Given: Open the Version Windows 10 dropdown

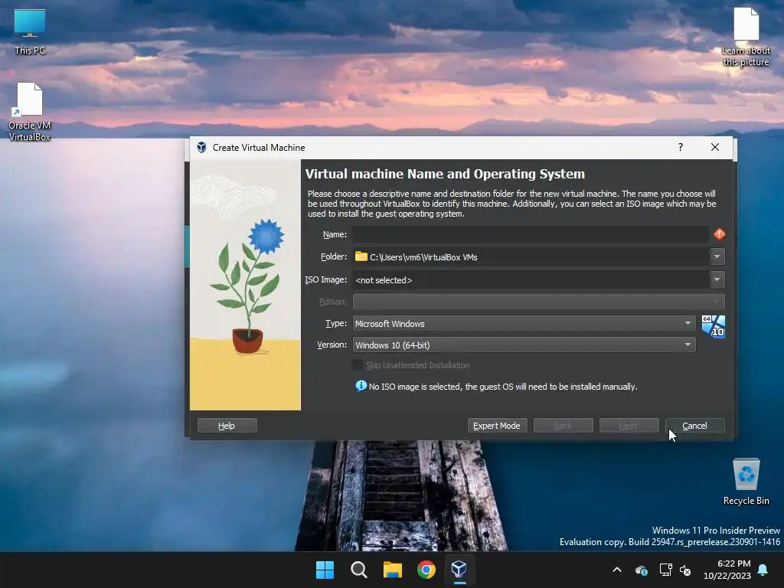Looking at the screenshot, I should (x=524, y=345).
